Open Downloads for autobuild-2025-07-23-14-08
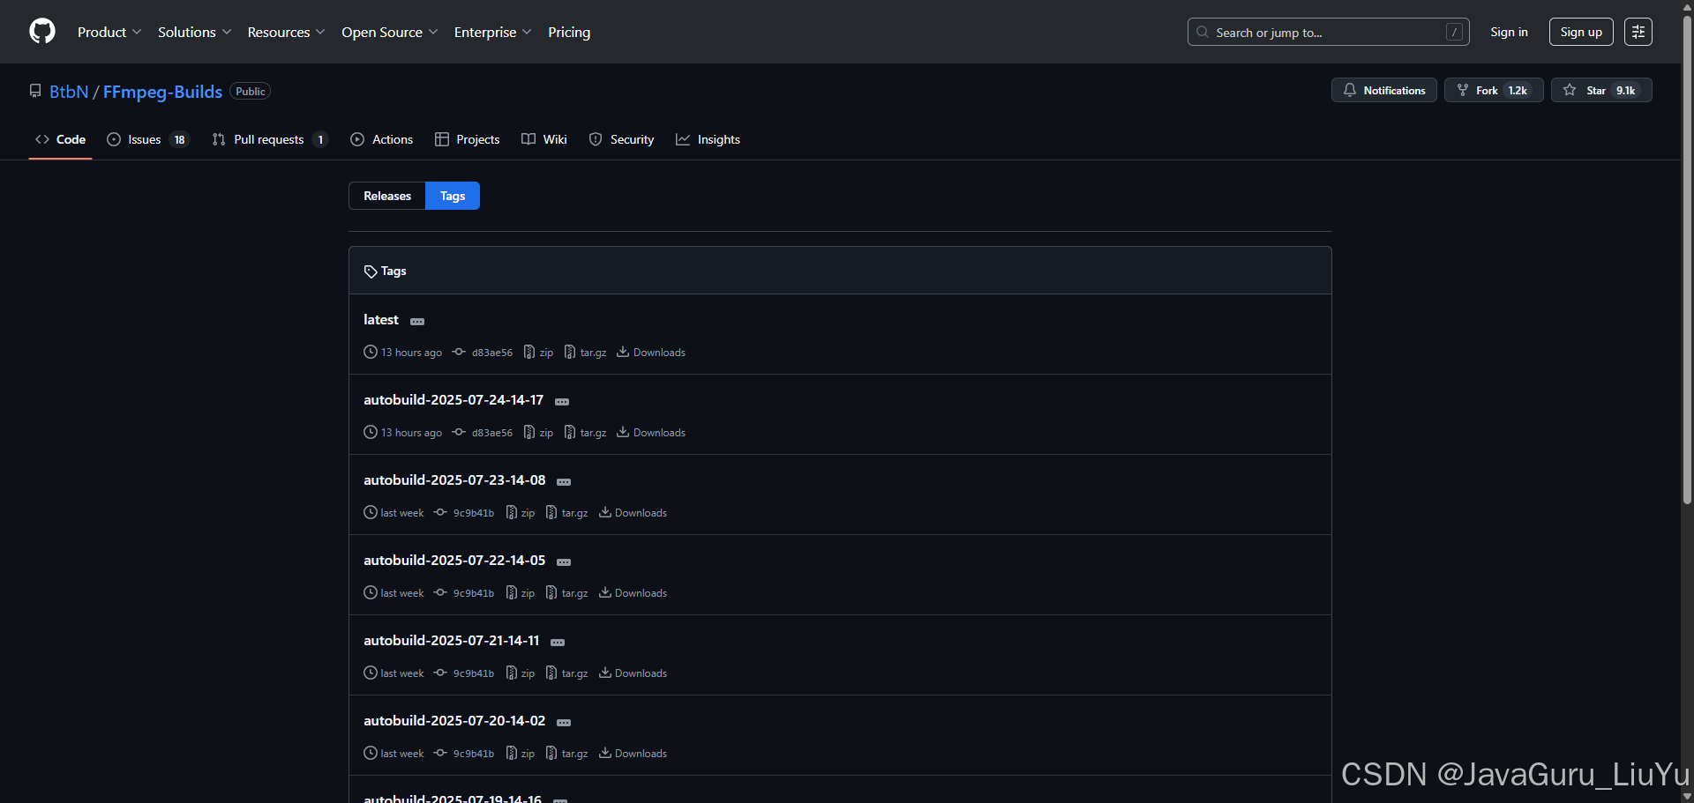Screen dimensions: 1694x803 633,513
